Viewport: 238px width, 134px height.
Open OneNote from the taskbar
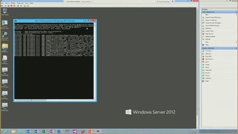point(52,131)
